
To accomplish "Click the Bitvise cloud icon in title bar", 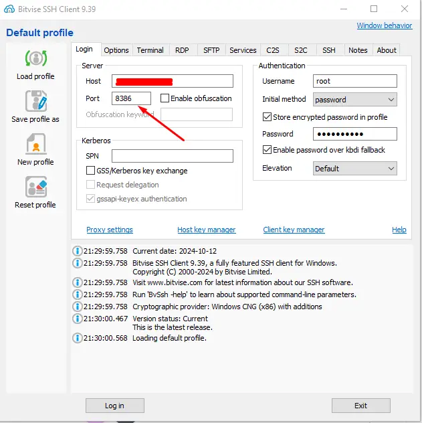I will tap(9, 9).
